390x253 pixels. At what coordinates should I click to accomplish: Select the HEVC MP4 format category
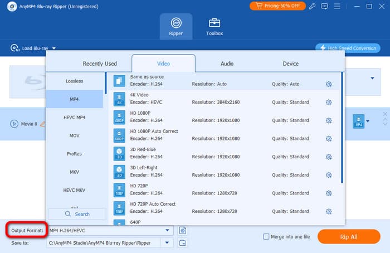click(74, 118)
